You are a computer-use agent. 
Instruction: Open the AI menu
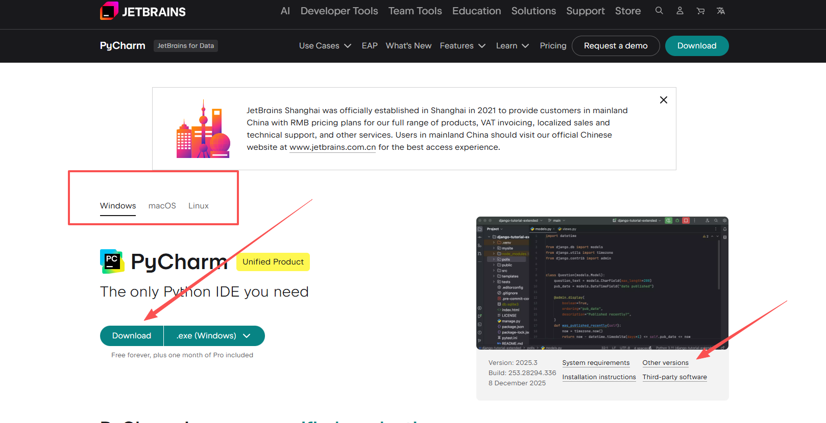click(x=285, y=11)
